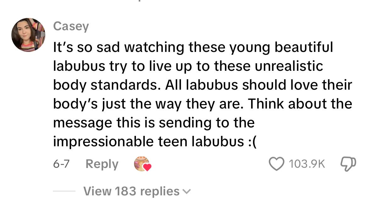This screenshot has height=201, width=371.
Task: Expand replies with the down chevron
Action: coord(187,192)
